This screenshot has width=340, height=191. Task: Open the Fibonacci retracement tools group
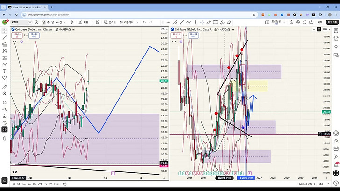click(x=5, y=44)
